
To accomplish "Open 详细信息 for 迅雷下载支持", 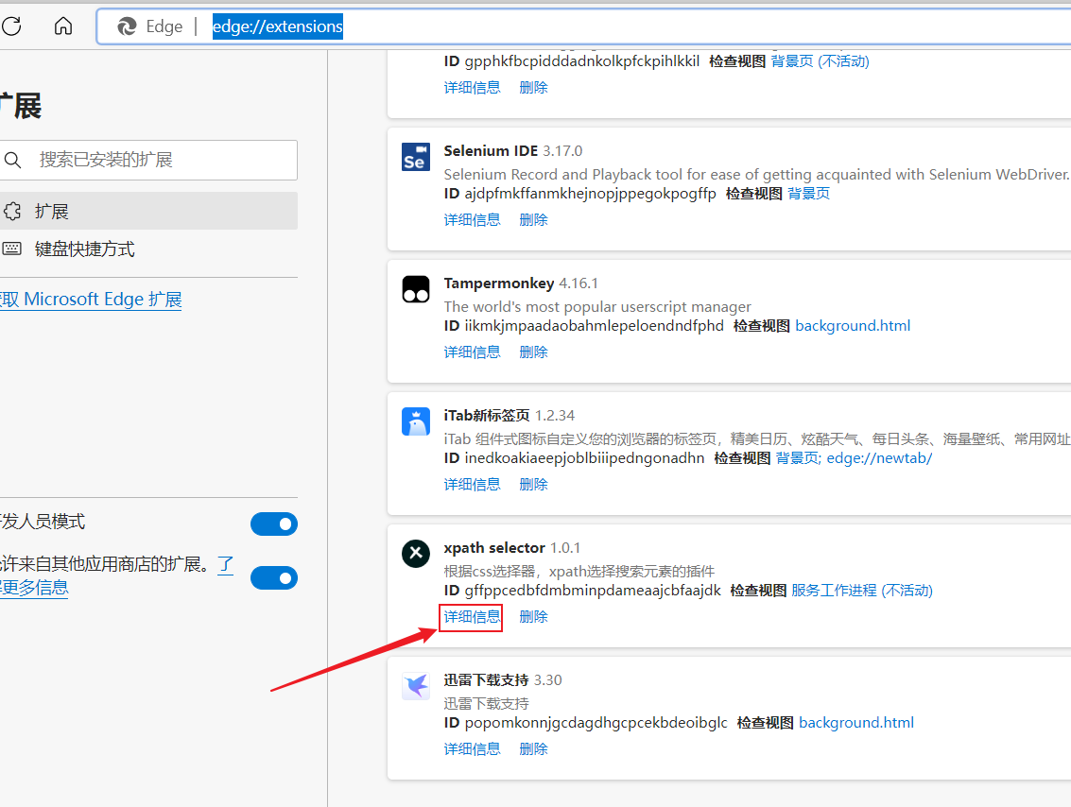I will tap(472, 749).
